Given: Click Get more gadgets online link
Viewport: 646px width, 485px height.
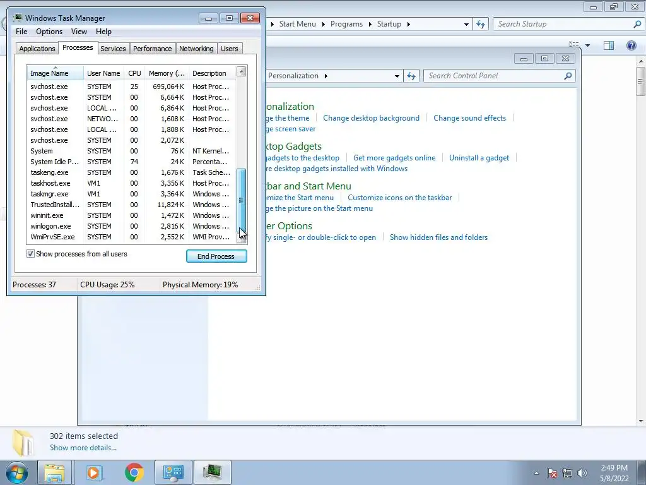Looking at the screenshot, I should (x=394, y=157).
